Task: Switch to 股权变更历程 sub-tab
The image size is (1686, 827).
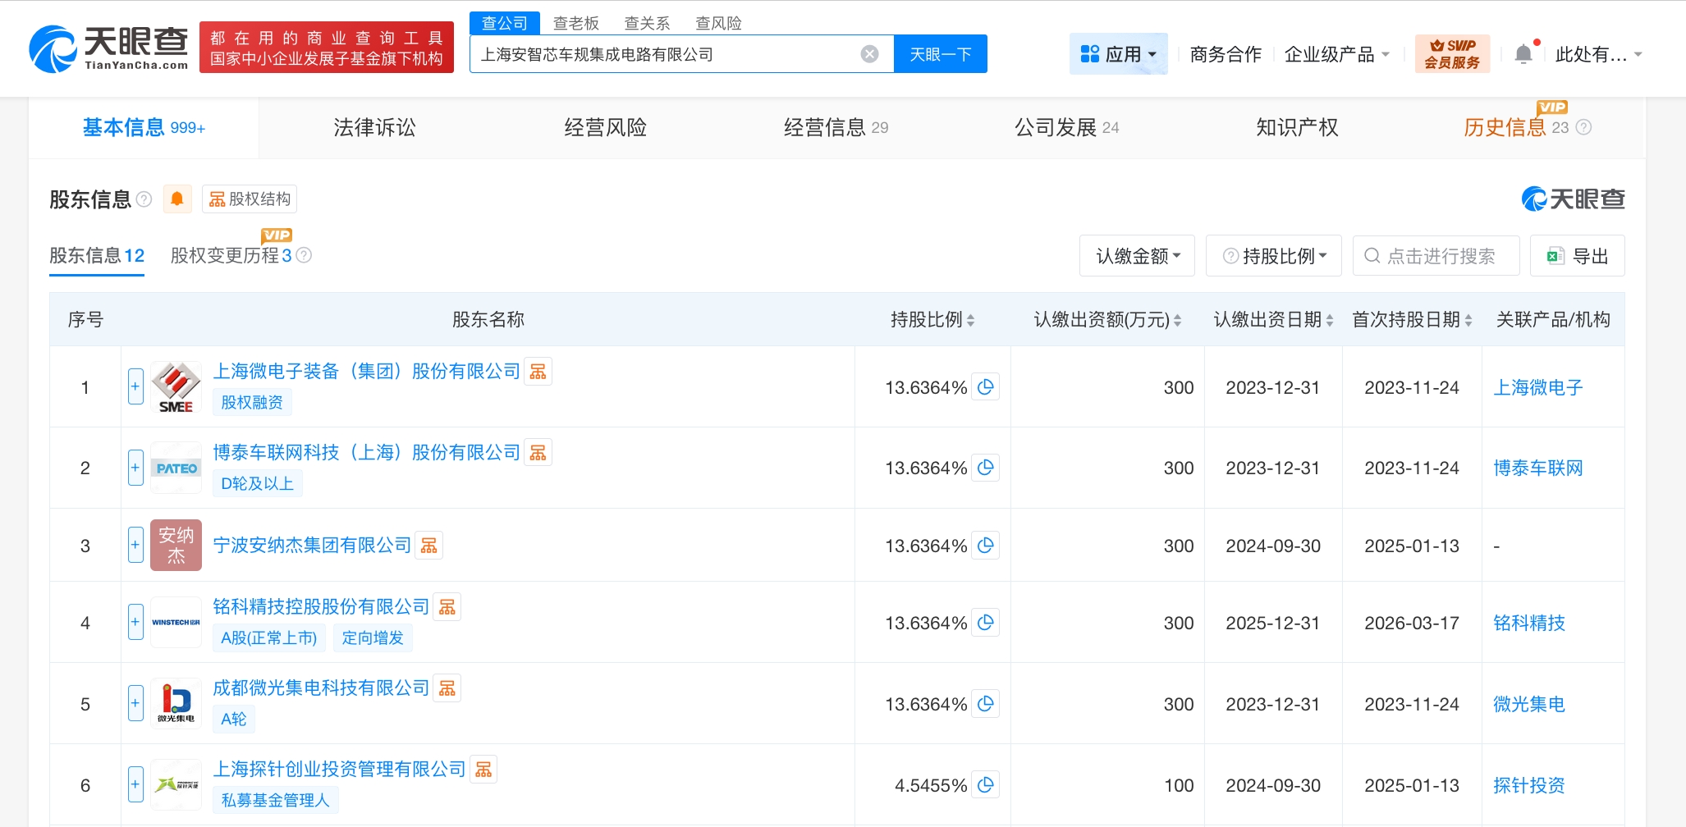Action: coord(231,256)
